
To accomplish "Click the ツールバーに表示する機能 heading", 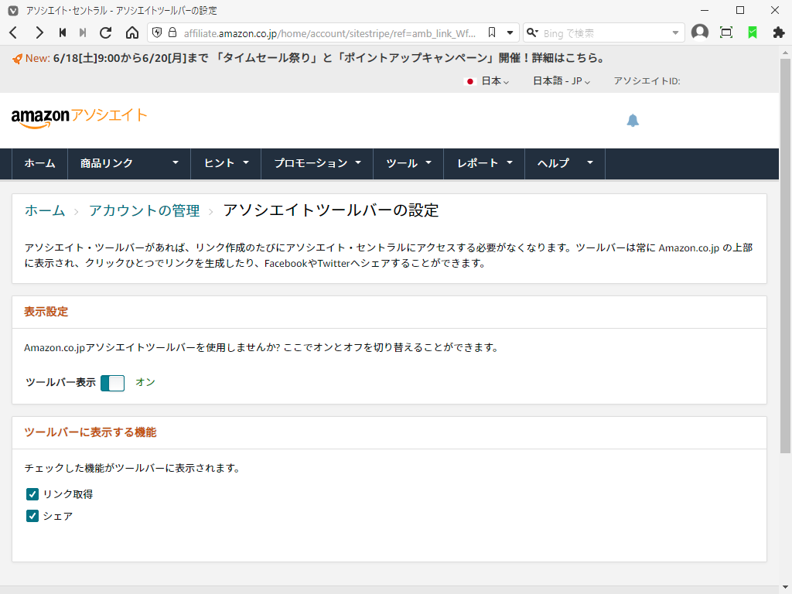I will [90, 432].
